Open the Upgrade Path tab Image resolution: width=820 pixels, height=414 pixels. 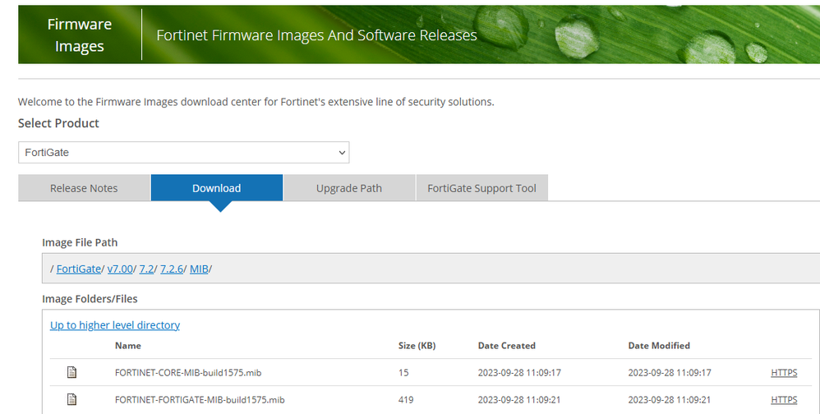349,188
